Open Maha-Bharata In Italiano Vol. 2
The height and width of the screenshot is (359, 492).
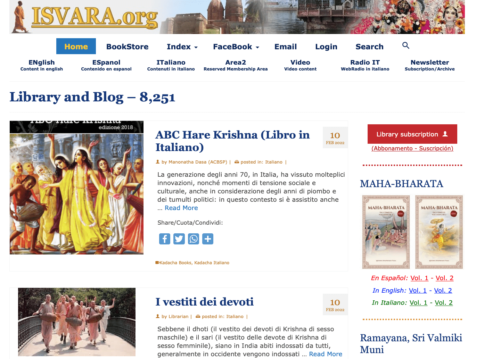click(444, 303)
